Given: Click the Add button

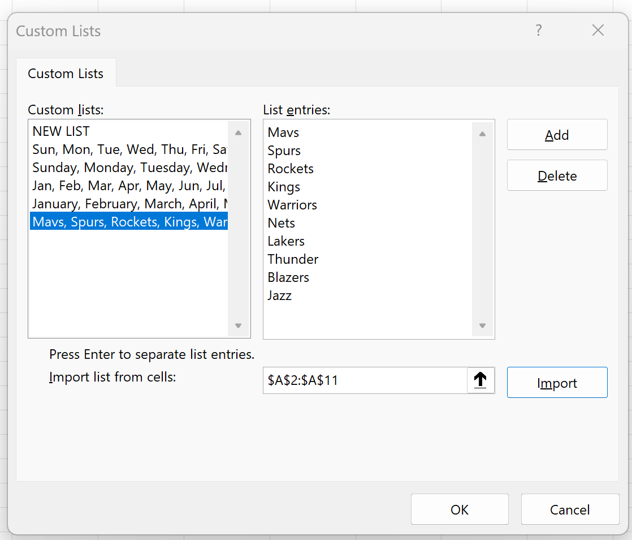Looking at the screenshot, I should 557,135.
